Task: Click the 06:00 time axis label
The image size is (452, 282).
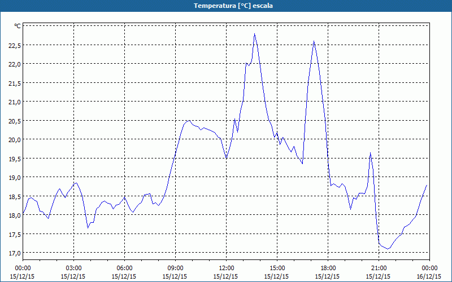Action: pyautogui.click(x=124, y=268)
